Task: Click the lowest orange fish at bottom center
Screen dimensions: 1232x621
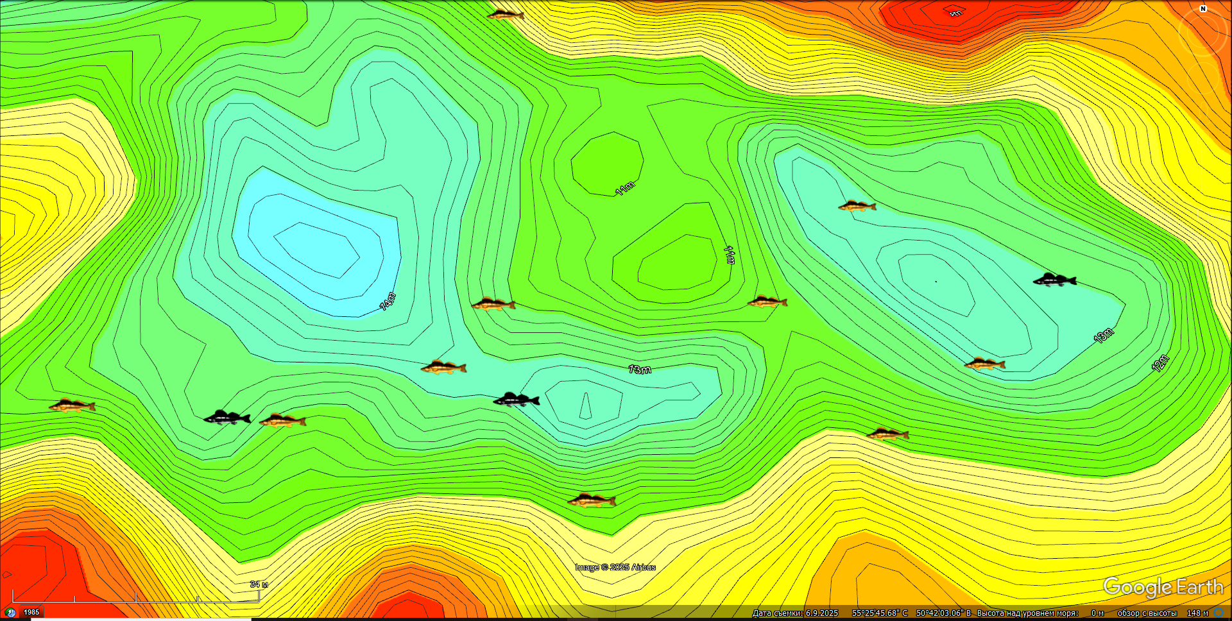Action: [x=592, y=500]
